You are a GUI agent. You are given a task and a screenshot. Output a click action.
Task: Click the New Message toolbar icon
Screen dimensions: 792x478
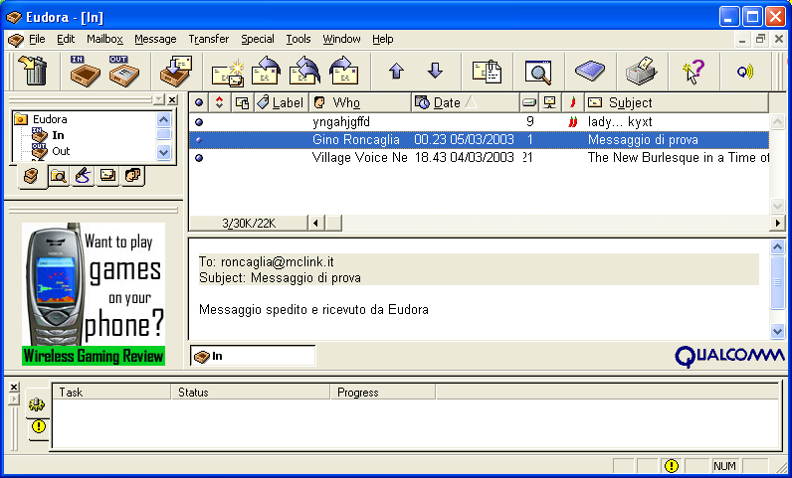pyautogui.click(x=228, y=73)
